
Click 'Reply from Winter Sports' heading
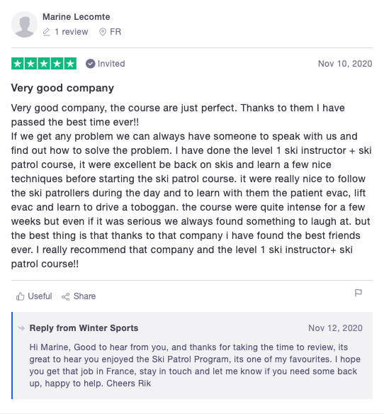(x=84, y=328)
